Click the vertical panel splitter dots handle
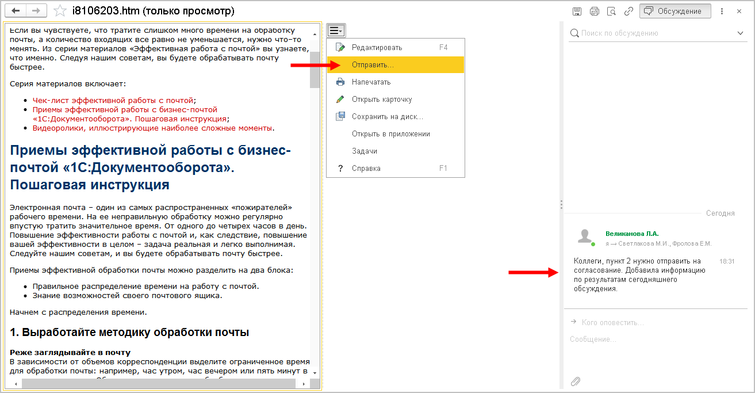The height and width of the screenshot is (393, 755). [x=561, y=204]
